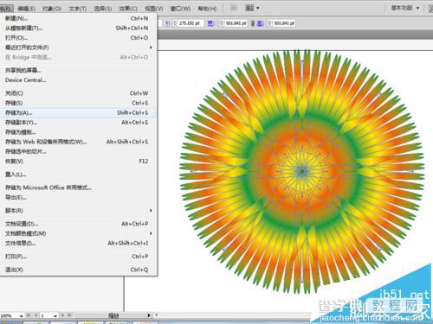Choose 关闭(C) in the File menu
This screenshot has width=433, height=324.
coord(78,93)
